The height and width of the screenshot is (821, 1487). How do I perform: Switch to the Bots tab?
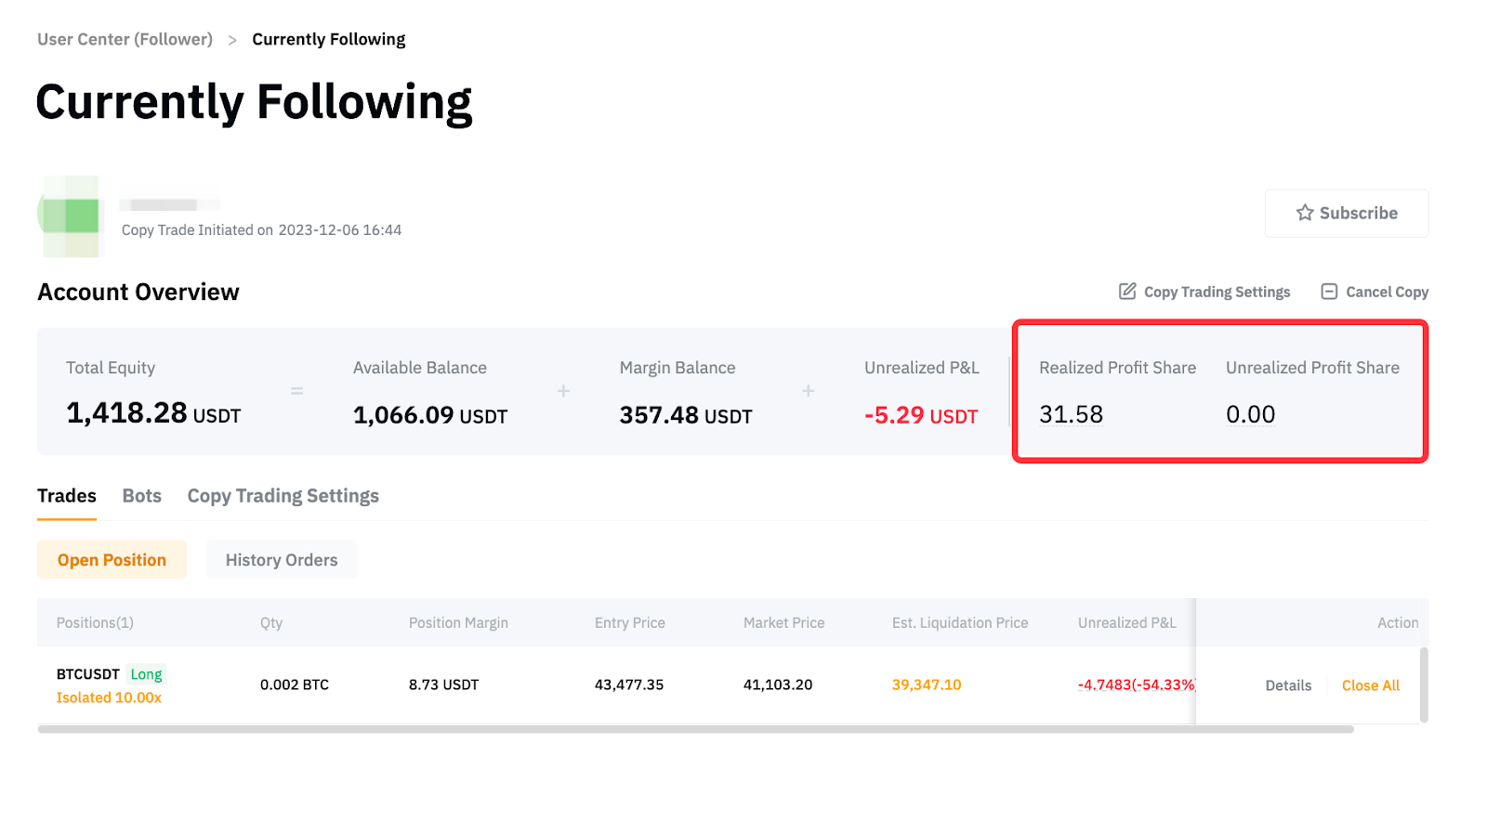click(142, 496)
